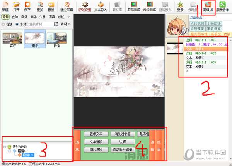Save project using 保存 icon
This screenshot has height=166, width=232.
[x=27, y=6]
